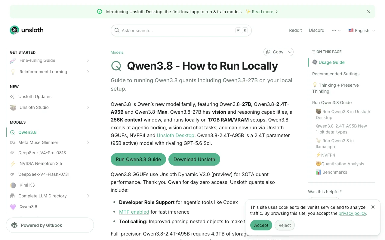The image size is (385, 240).
Task: Click the Qwen Q icon beside title
Action: coord(116,66)
